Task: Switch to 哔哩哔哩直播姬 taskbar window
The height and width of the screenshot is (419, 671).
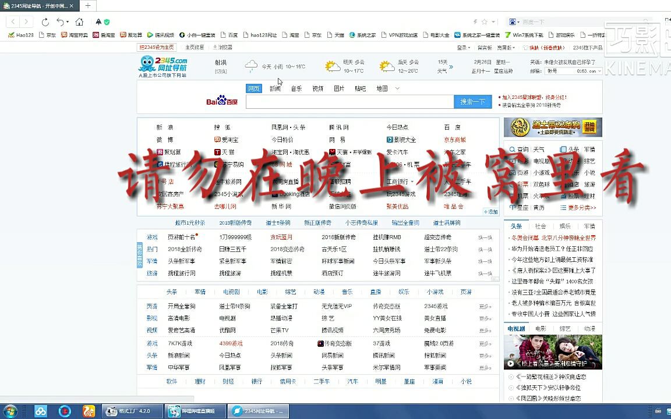Action: click(196, 411)
